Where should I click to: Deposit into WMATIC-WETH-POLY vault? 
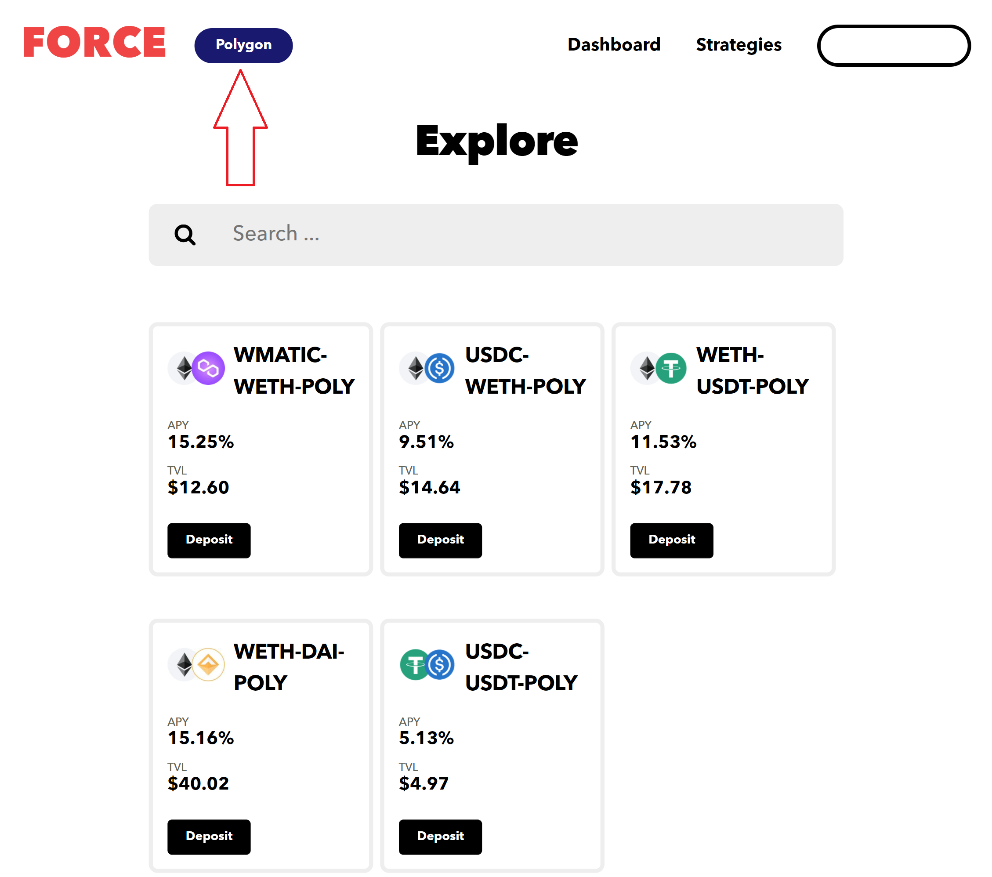(209, 541)
